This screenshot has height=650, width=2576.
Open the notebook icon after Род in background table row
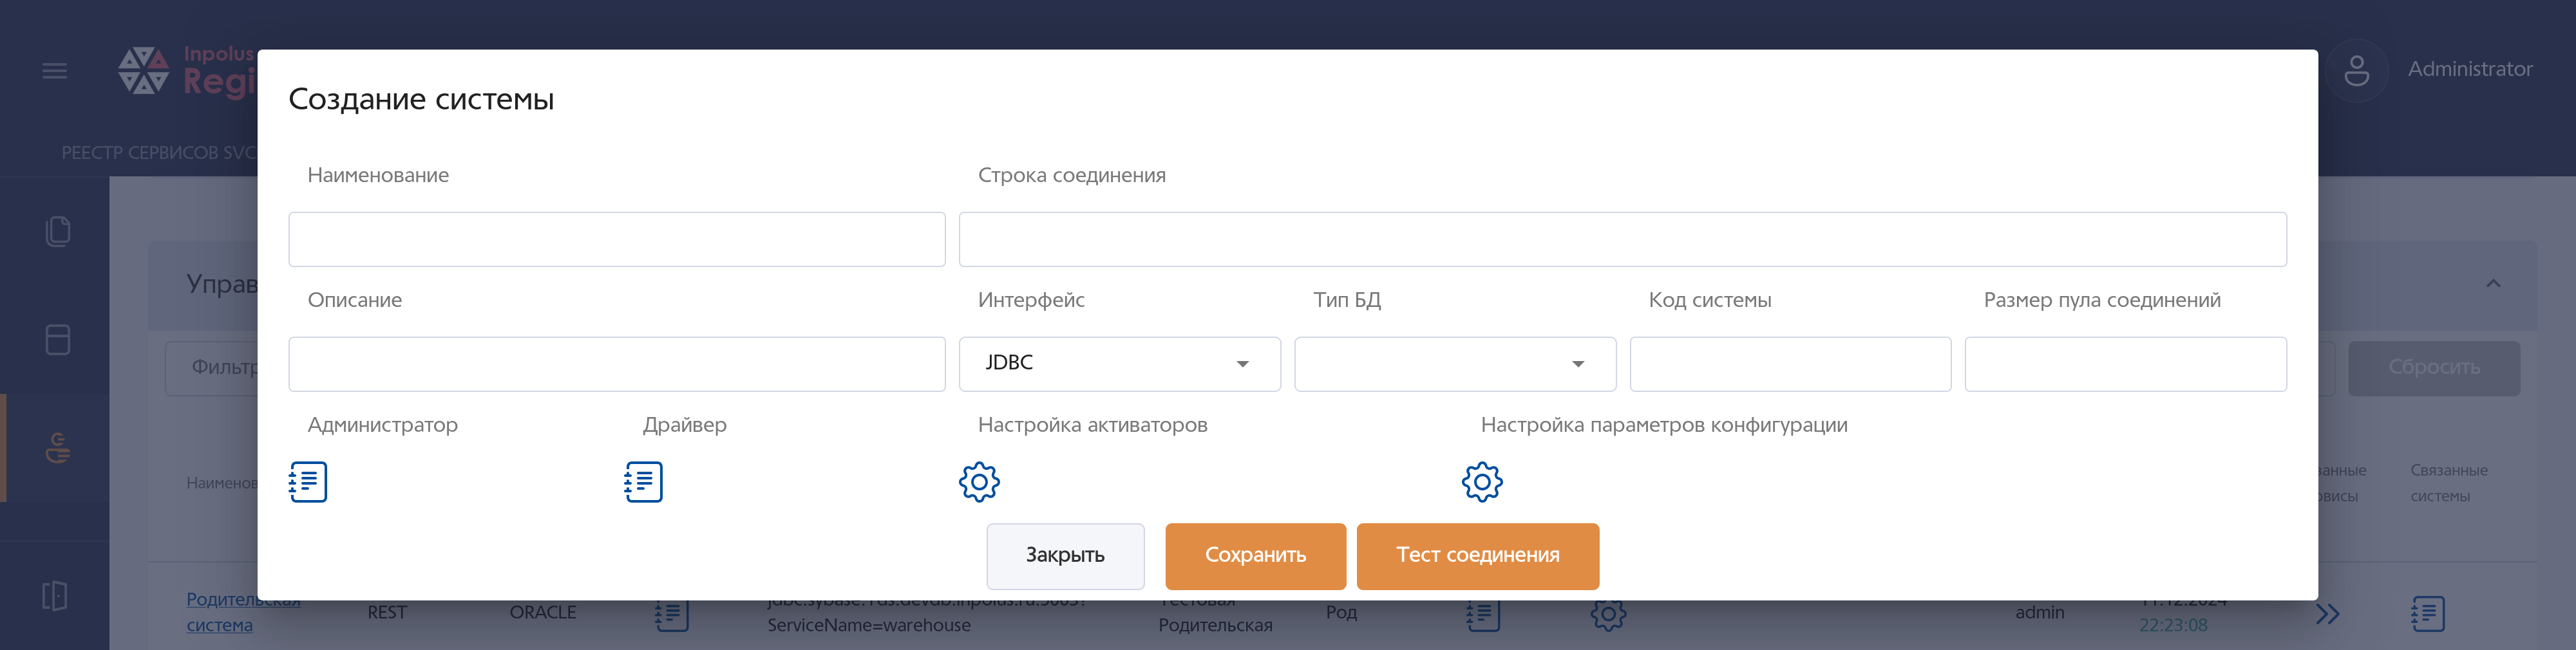point(1483,614)
